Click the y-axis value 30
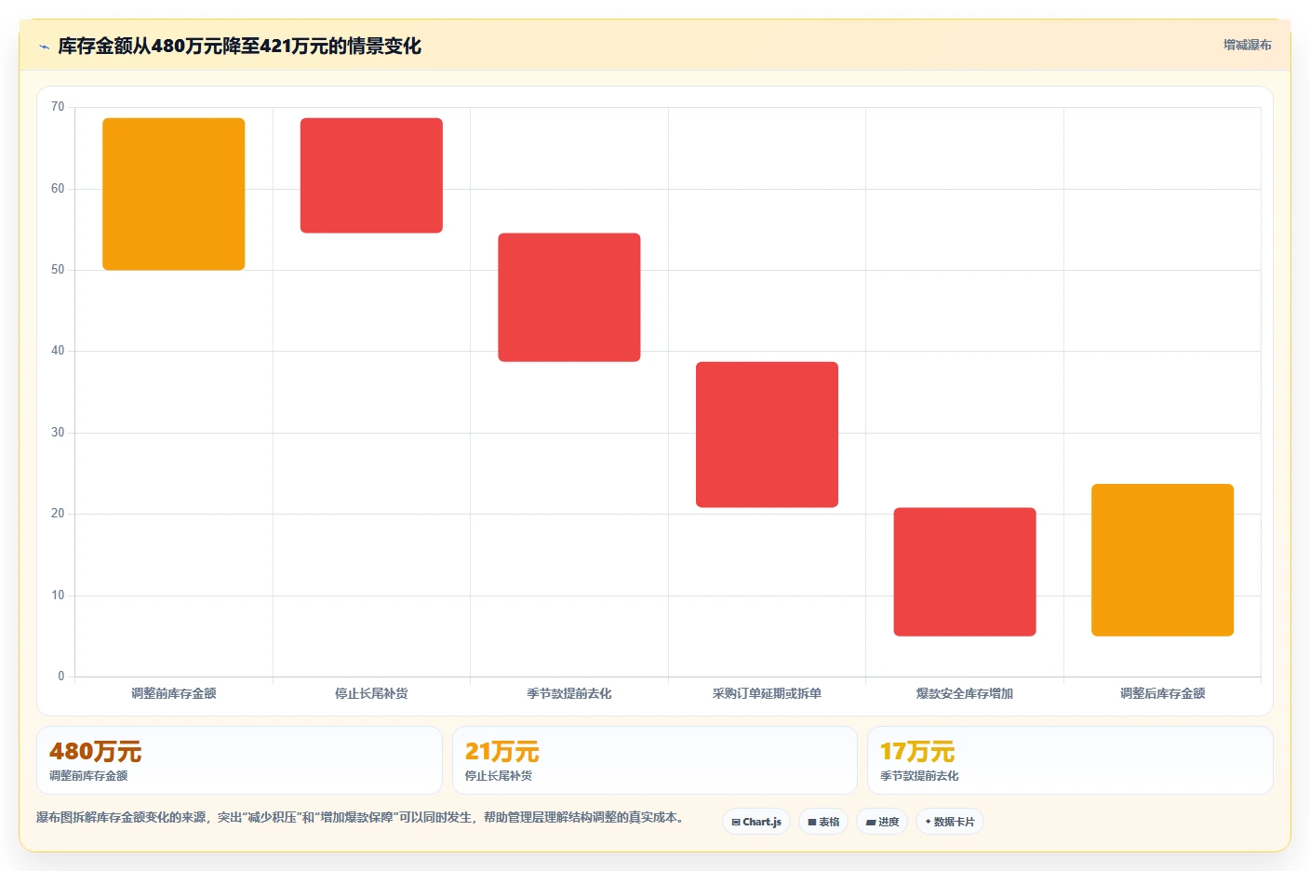This screenshot has height=871, width=1310. pos(58,433)
